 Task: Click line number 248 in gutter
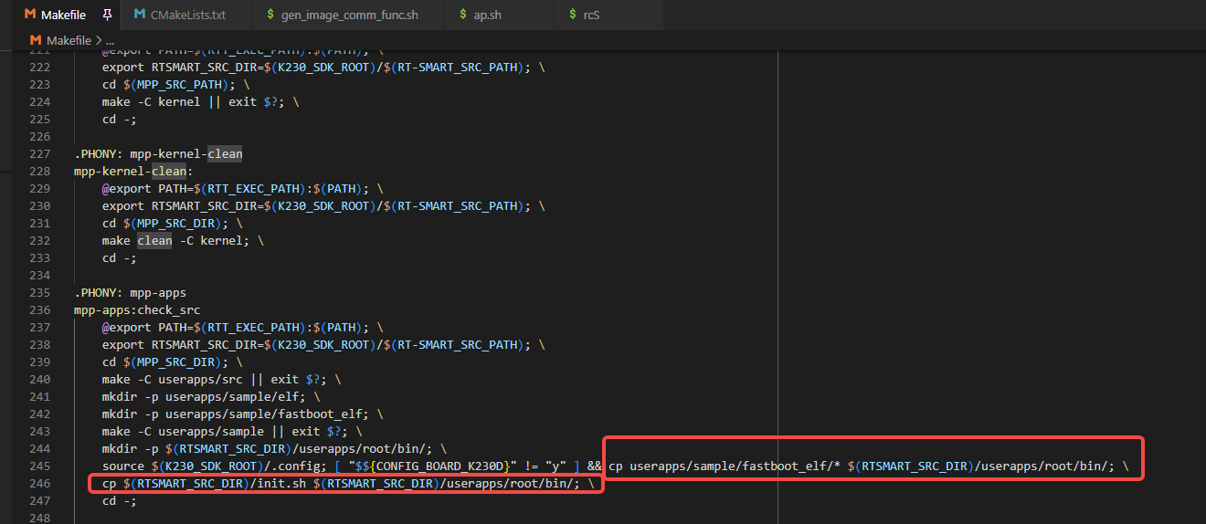click(x=40, y=518)
